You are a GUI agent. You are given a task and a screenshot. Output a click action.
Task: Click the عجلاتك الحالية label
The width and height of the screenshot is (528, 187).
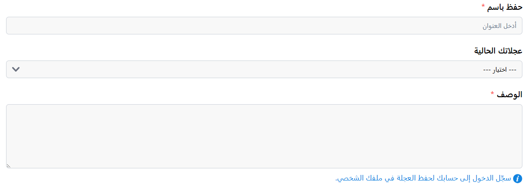pyautogui.click(x=498, y=51)
